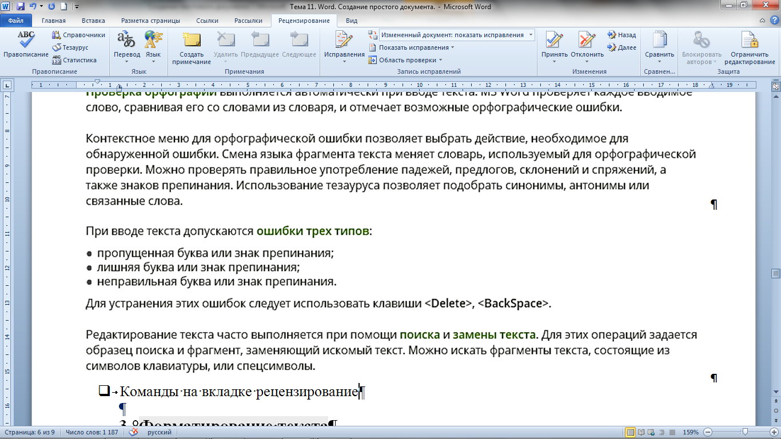Open the Файл tab
This screenshot has height=439, width=781.
point(16,21)
